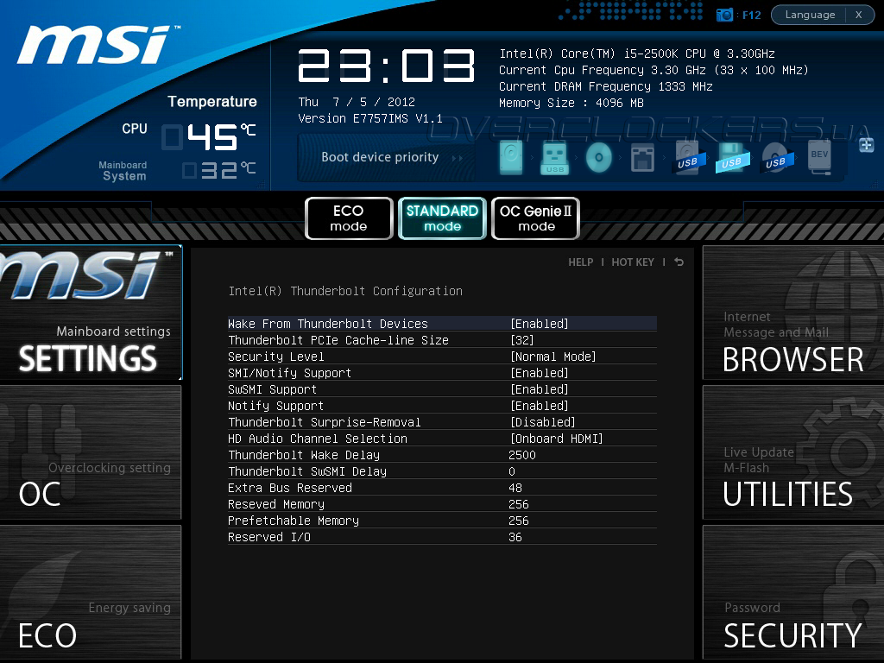Image resolution: width=884 pixels, height=663 pixels.
Task: Change Wake From Thunderbolt Devices [Enabled] value
Action: coord(540,324)
